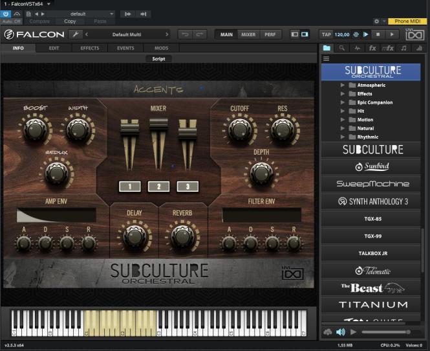
Task: Select the Subculture Orchestral library banner
Action: coord(371,72)
